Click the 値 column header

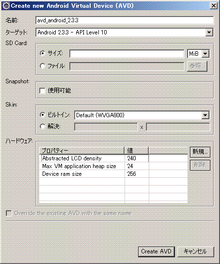point(137,150)
